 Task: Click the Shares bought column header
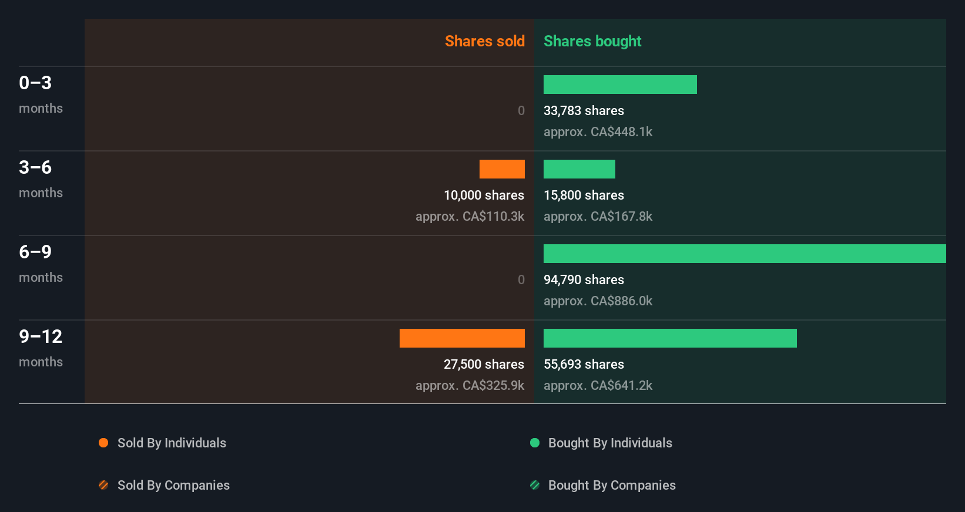pos(592,41)
